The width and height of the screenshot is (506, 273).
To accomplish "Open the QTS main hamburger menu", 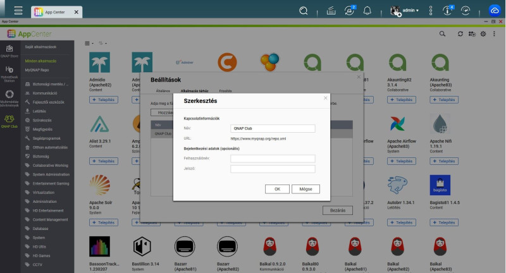I will pyautogui.click(x=18, y=11).
